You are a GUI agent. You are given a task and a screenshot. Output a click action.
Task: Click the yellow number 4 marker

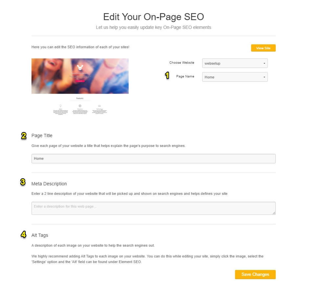point(23,234)
